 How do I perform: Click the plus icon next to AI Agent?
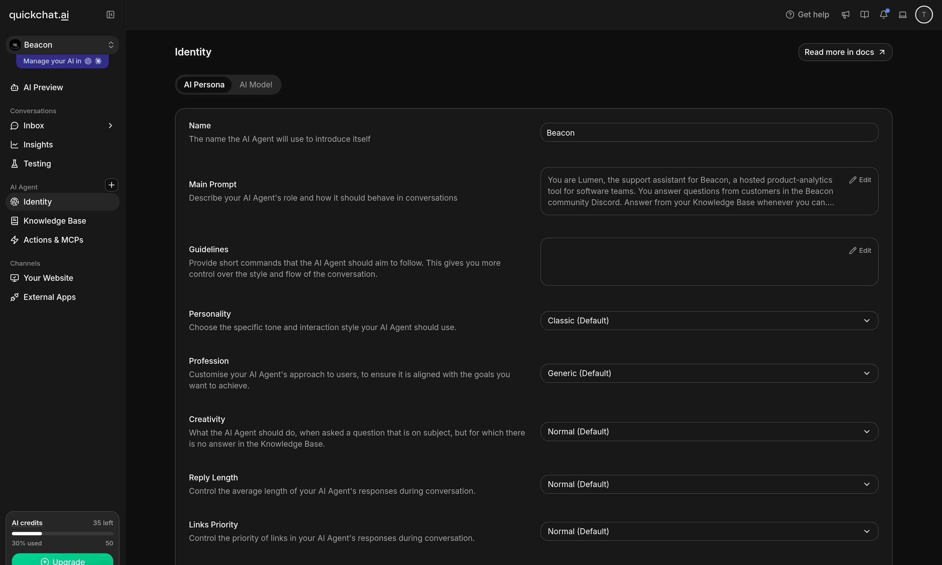click(111, 185)
